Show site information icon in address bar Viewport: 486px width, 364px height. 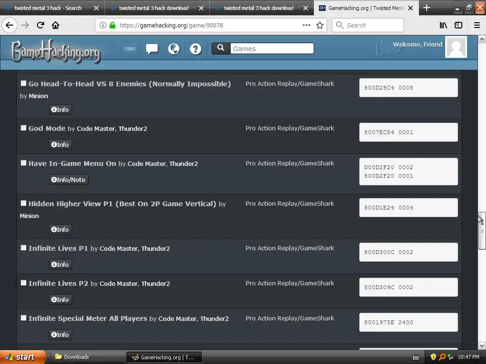103,25
